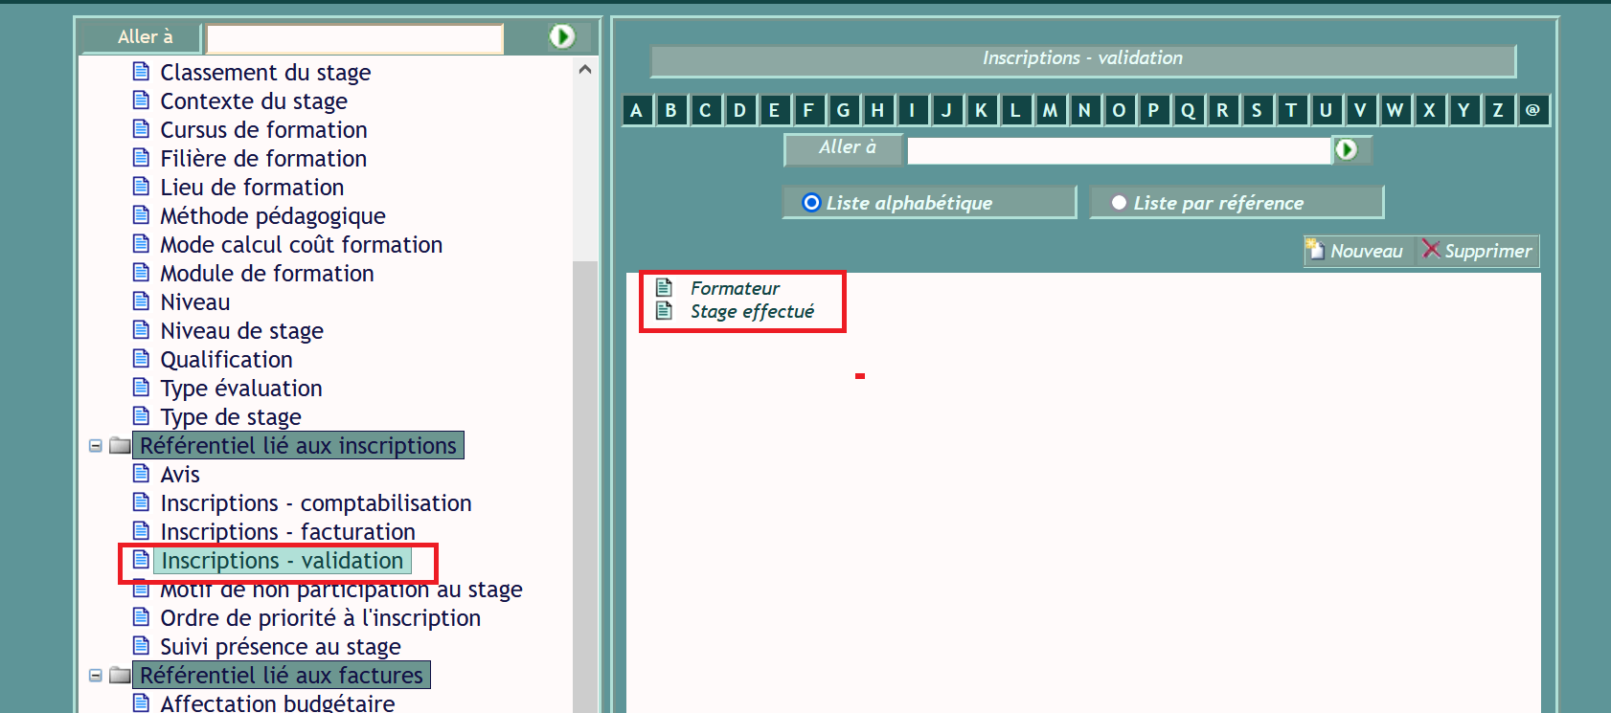Click the green go arrow beside right search field
Image resolution: width=1611 pixels, height=713 pixels.
[x=1346, y=149]
